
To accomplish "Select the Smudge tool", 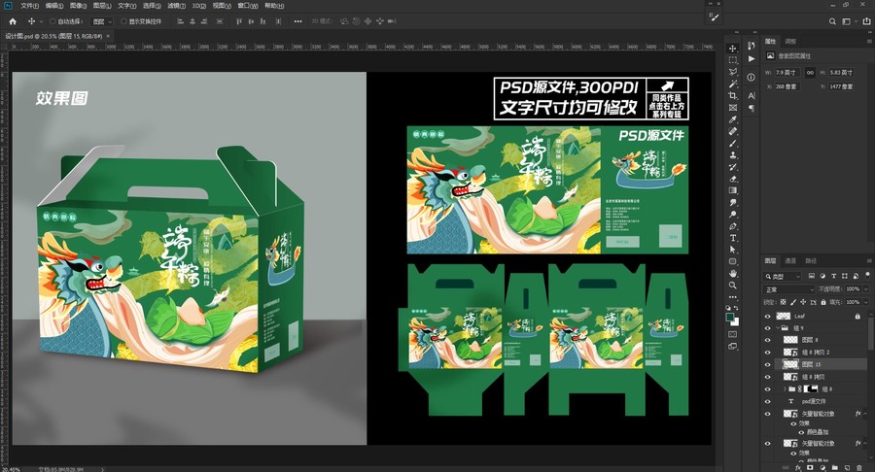I will pos(733,202).
